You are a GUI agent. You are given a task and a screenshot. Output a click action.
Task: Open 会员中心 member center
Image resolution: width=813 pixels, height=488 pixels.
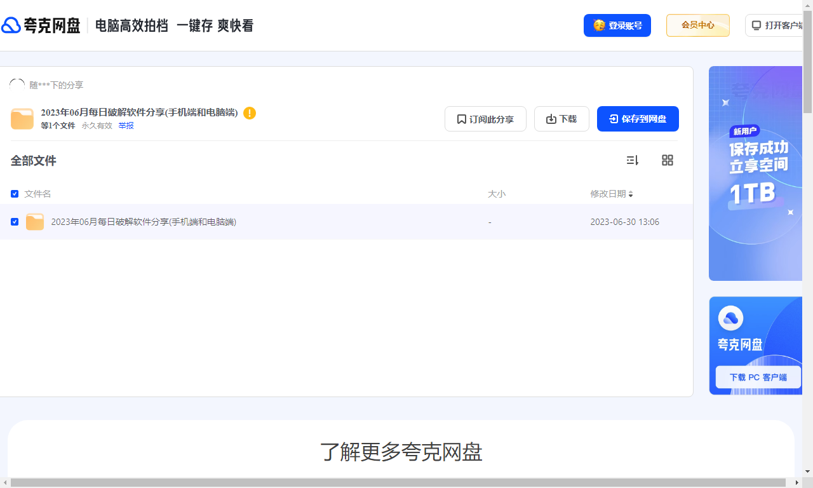698,25
